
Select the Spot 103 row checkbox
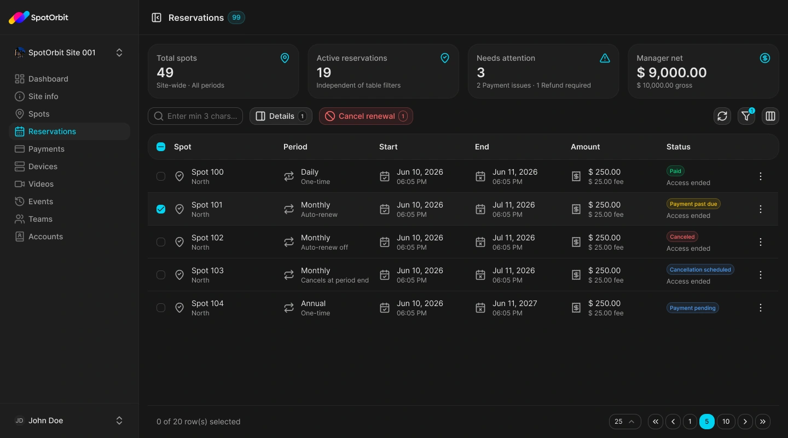161,275
